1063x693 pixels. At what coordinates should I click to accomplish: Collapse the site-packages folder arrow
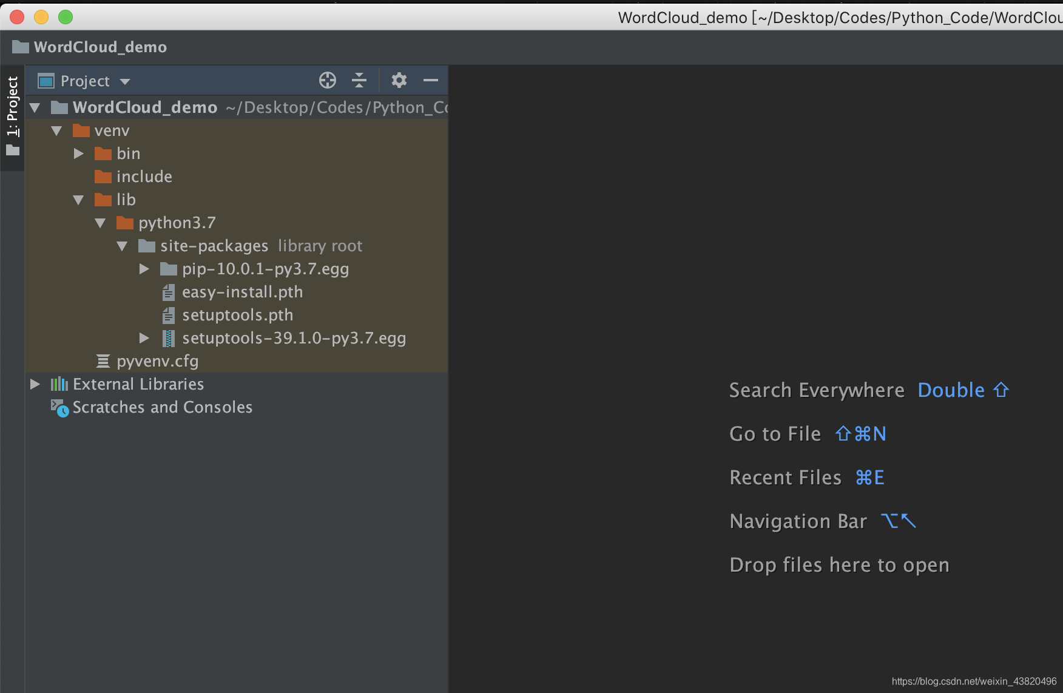pos(123,246)
